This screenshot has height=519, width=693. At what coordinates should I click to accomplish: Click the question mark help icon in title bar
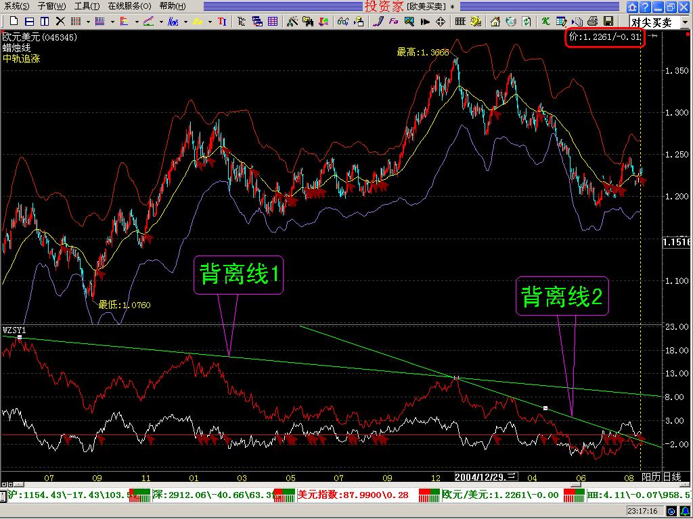tap(645, 7)
